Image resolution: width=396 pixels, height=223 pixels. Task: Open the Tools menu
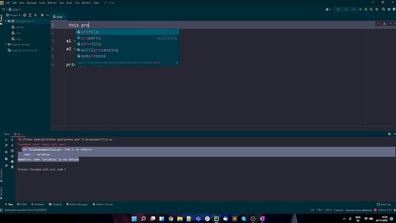[x=69, y=2]
